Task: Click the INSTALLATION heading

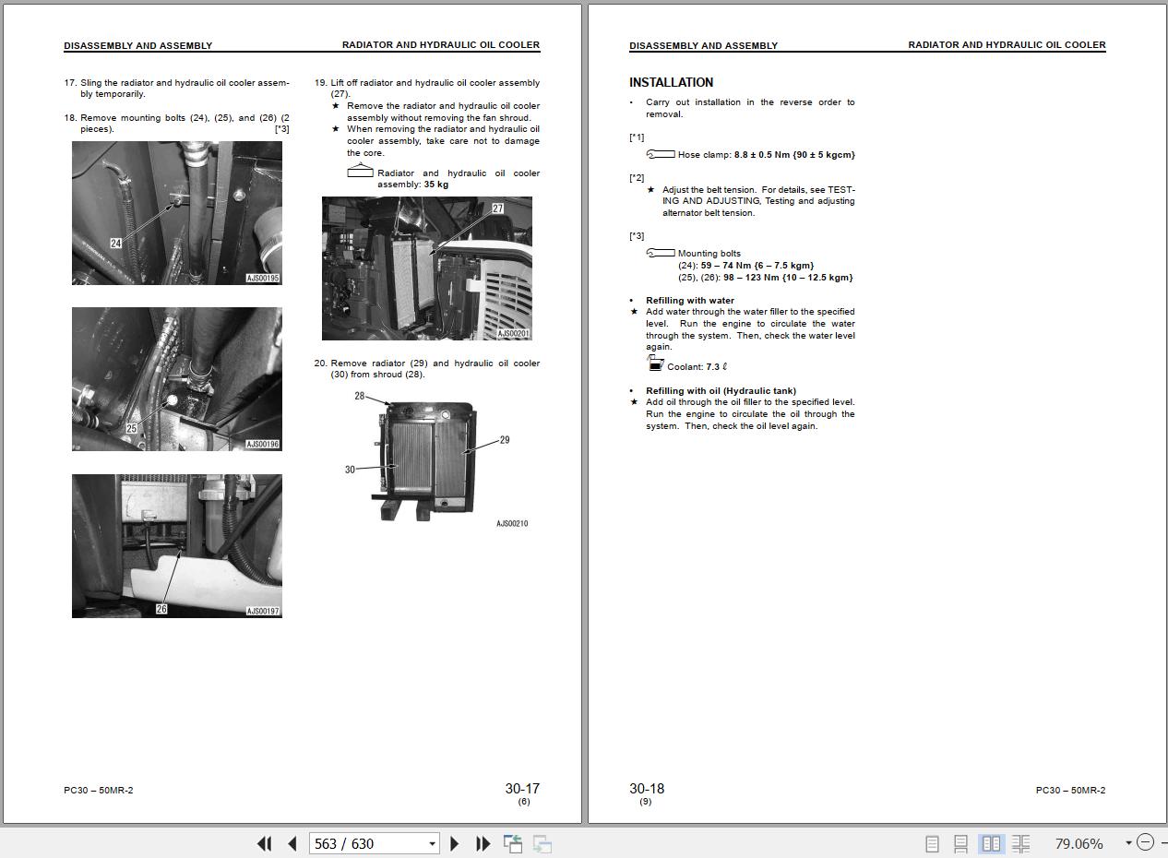Action: (671, 82)
